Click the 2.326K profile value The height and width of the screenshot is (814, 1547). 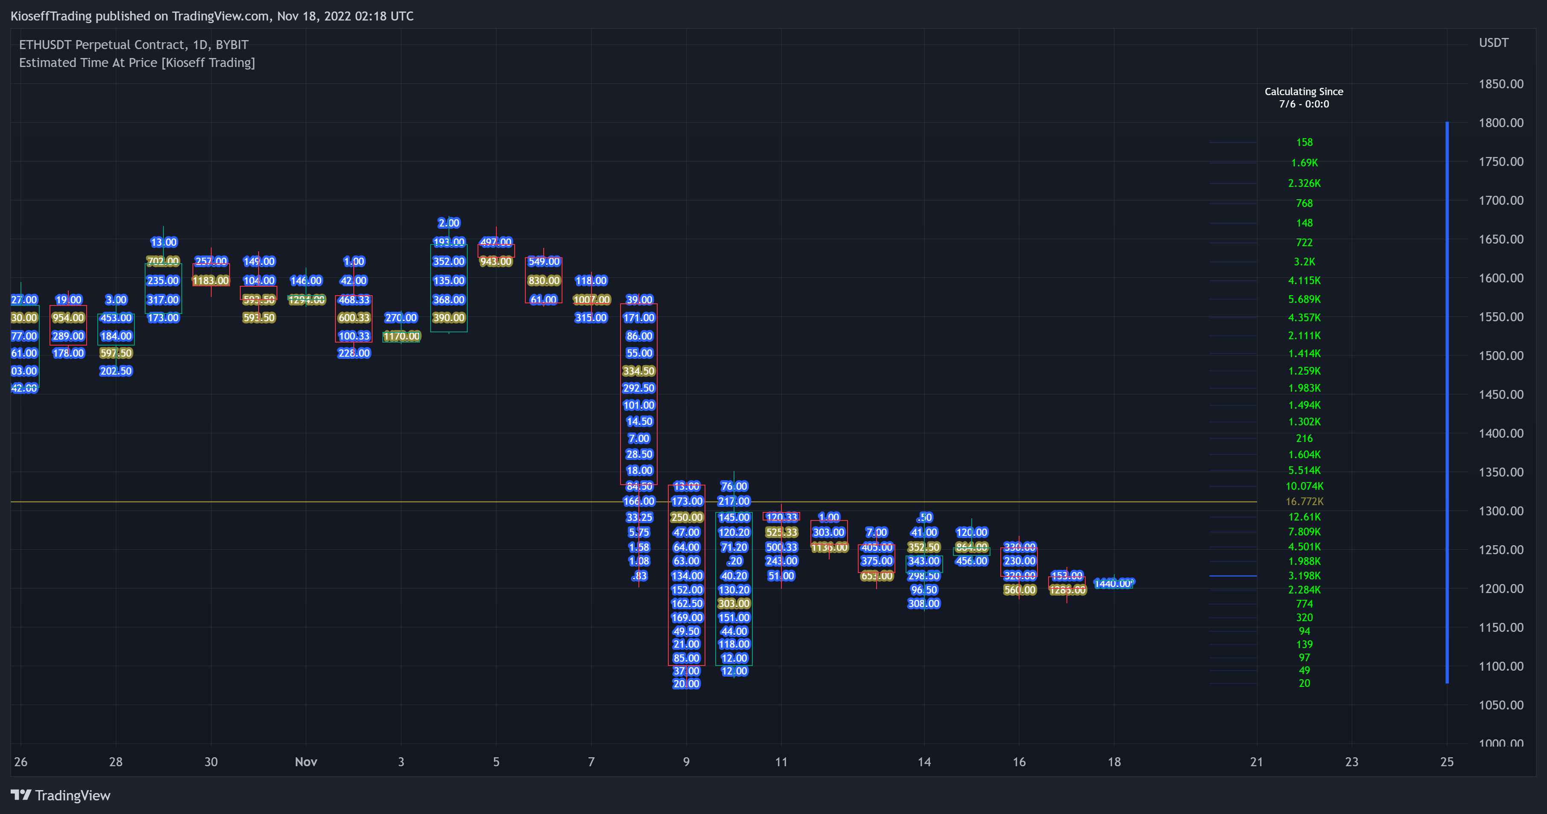(1304, 183)
